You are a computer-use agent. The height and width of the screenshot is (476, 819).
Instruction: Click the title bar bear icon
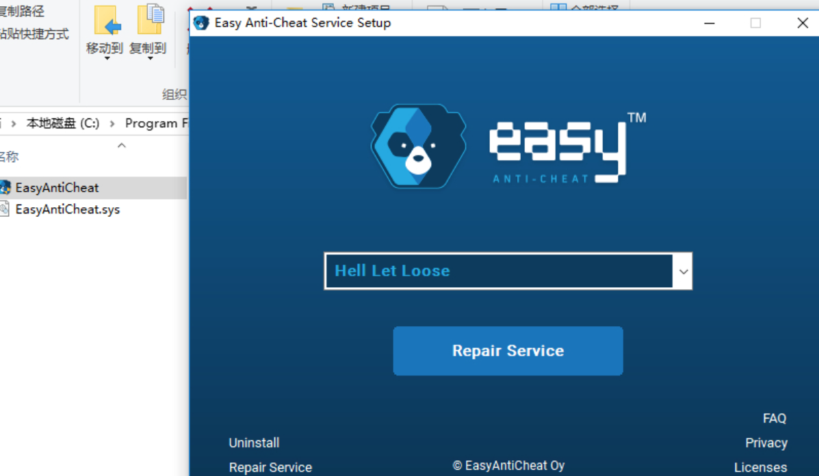click(201, 23)
